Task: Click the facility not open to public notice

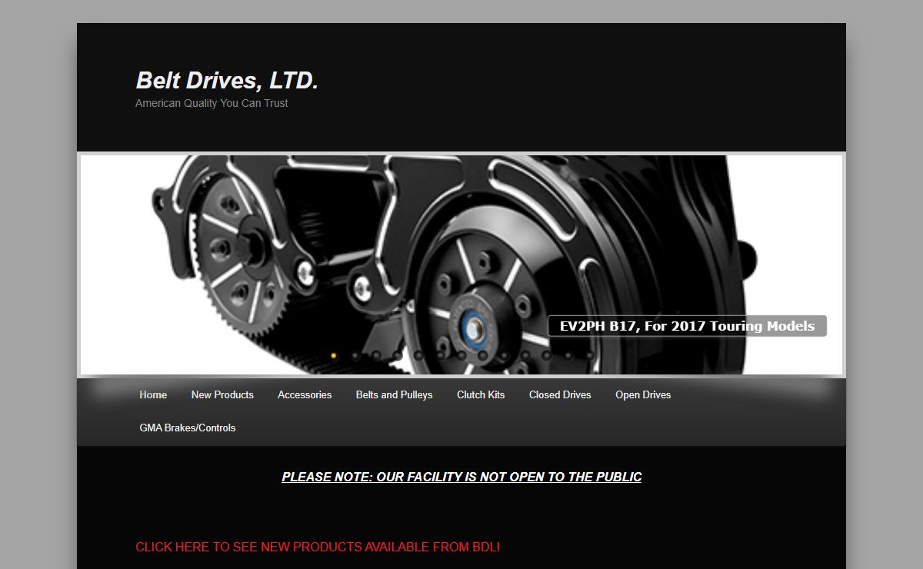Action: [x=461, y=477]
